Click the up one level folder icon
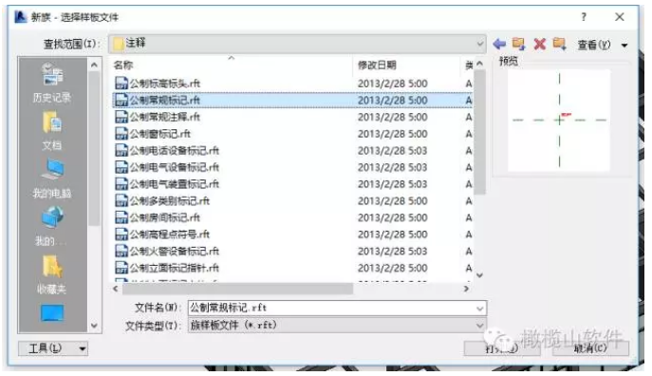Image resolution: width=652 pixels, height=376 pixels. click(518, 44)
